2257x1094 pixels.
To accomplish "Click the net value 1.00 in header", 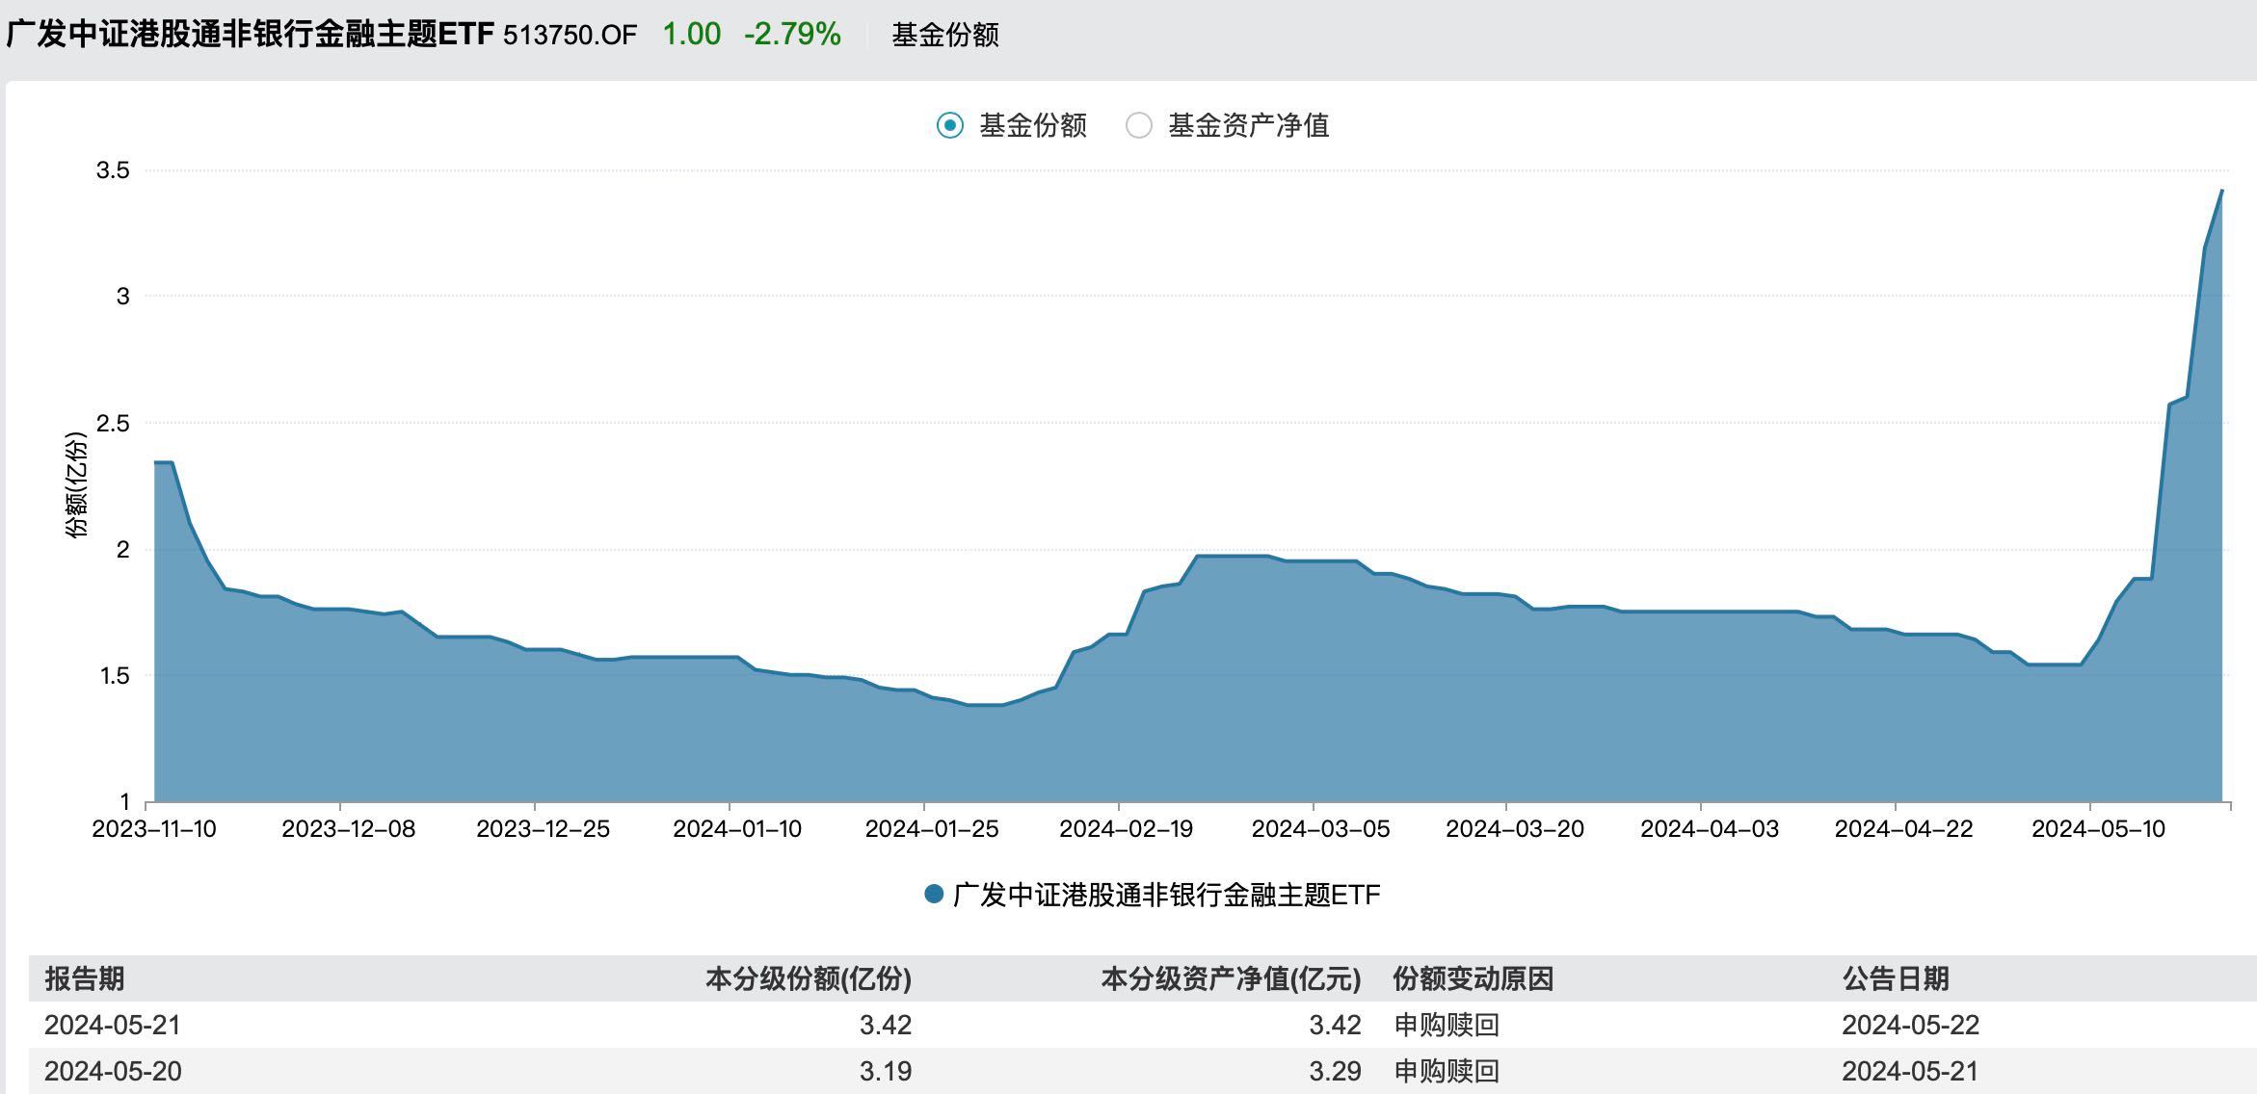I will pos(691,34).
